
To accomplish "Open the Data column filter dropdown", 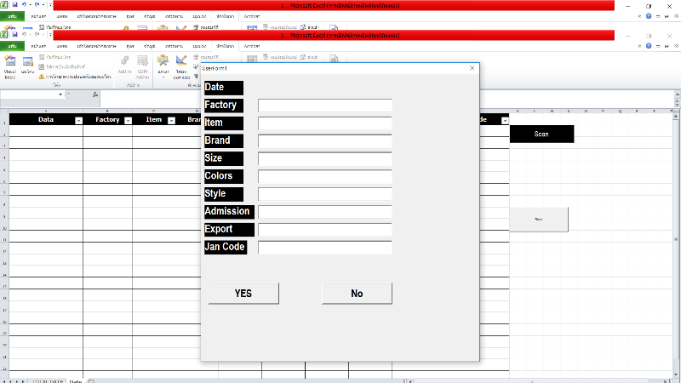I will (78, 121).
